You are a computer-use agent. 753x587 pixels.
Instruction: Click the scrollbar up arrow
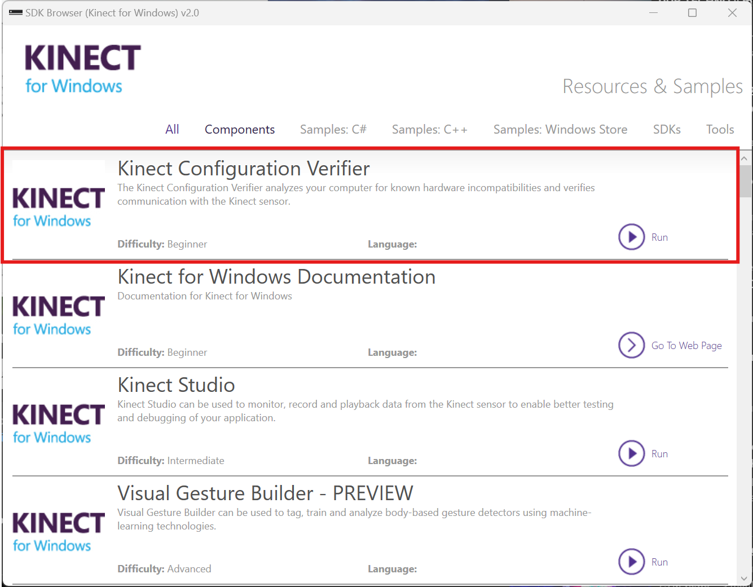click(744, 158)
